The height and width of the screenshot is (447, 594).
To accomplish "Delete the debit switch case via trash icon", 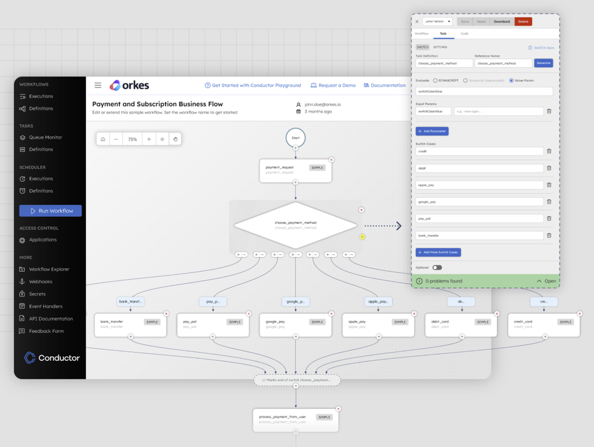I will point(549,168).
